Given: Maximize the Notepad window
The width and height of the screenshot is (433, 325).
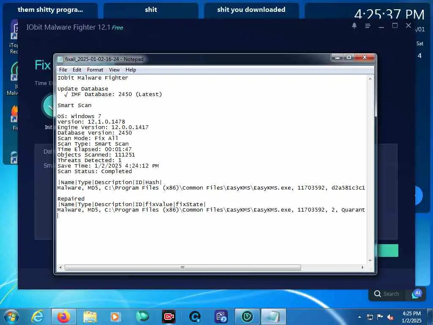Looking at the screenshot, I should [x=349, y=57].
